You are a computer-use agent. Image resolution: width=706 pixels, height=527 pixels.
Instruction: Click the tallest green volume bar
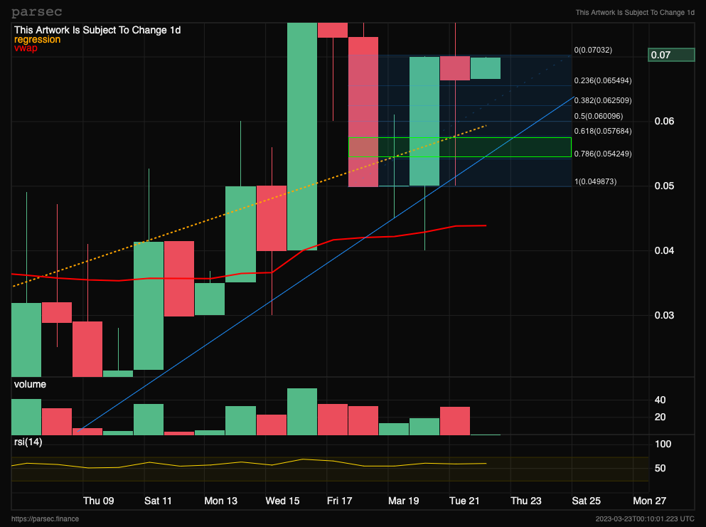(302, 412)
